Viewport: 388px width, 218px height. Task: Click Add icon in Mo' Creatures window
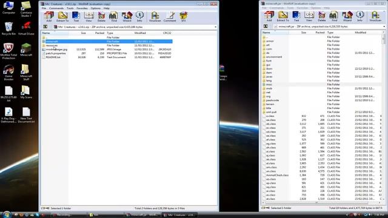coord(48,16)
